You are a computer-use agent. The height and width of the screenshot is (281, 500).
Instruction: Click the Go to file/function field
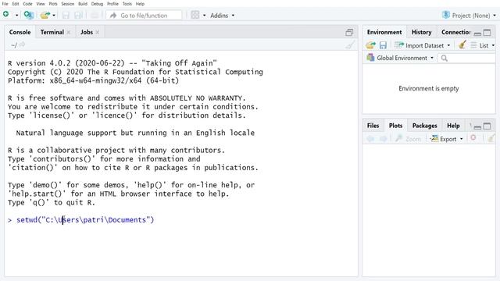144,16
